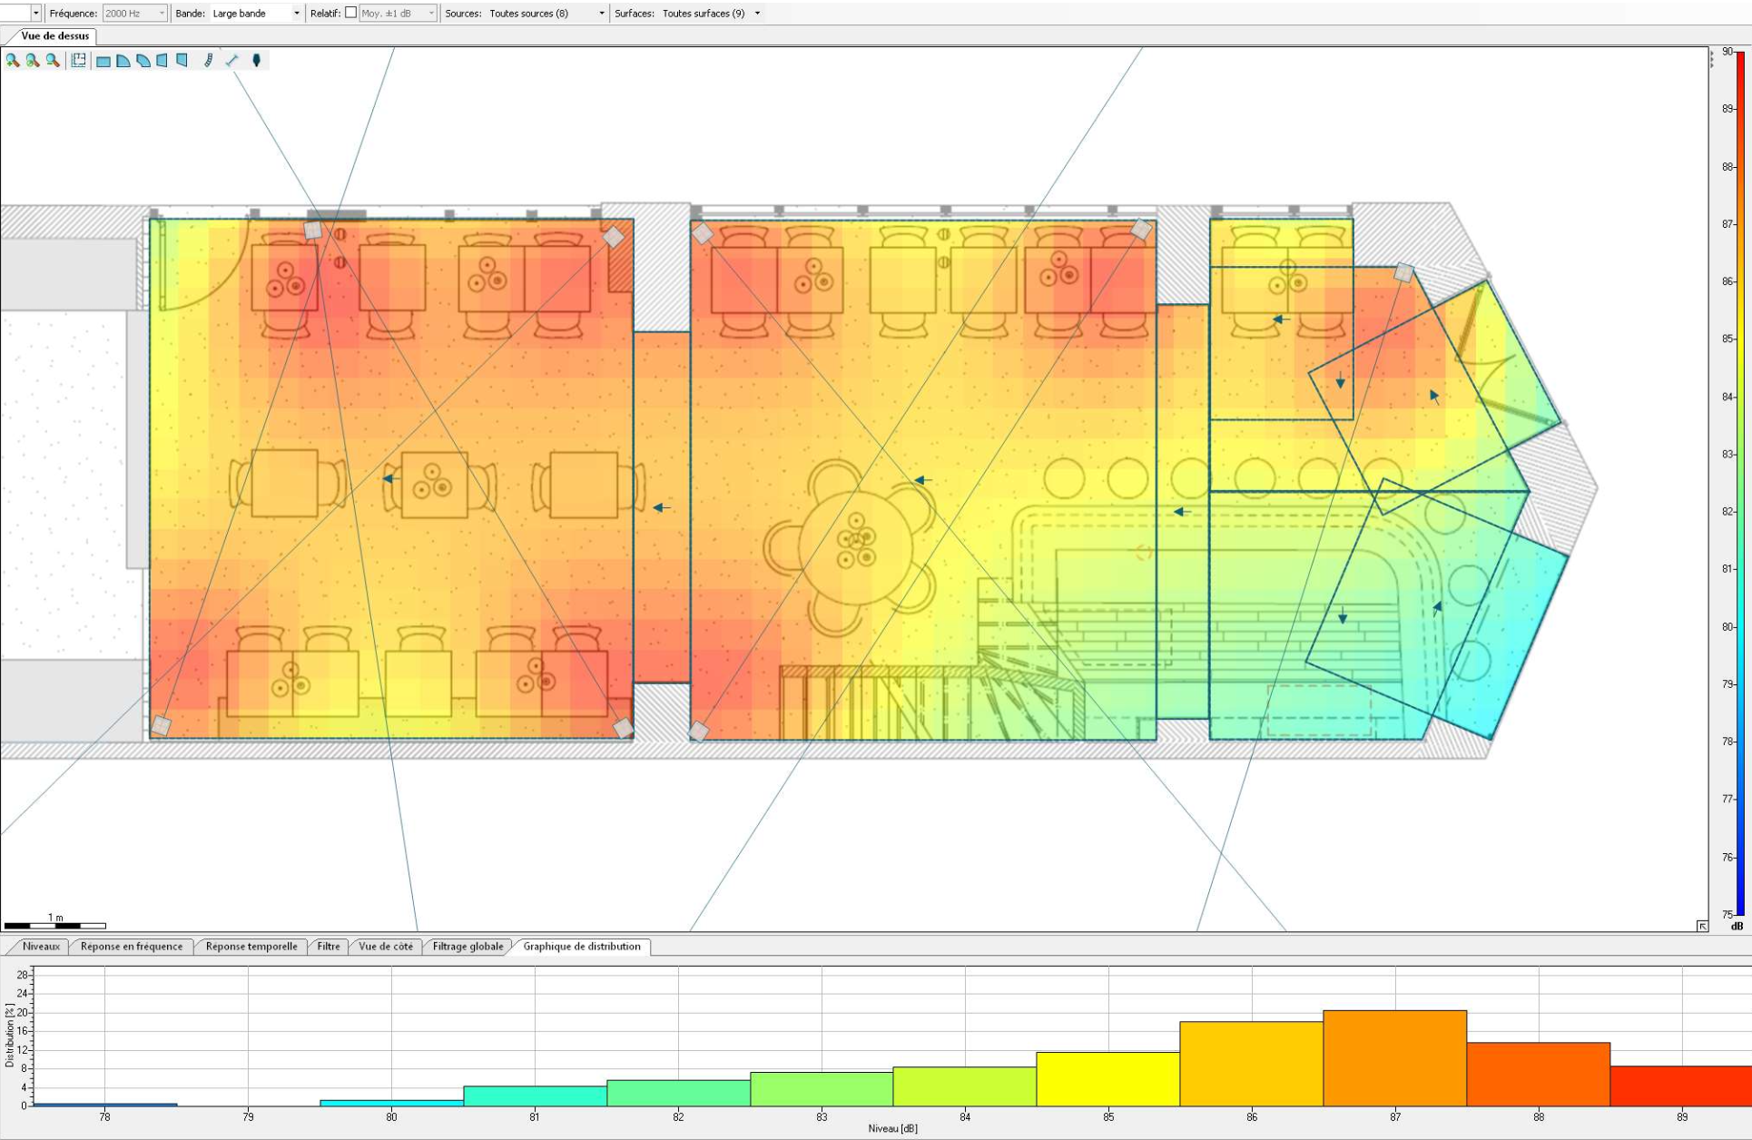
Task: Select the rectangle surface tool
Action: point(103,61)
